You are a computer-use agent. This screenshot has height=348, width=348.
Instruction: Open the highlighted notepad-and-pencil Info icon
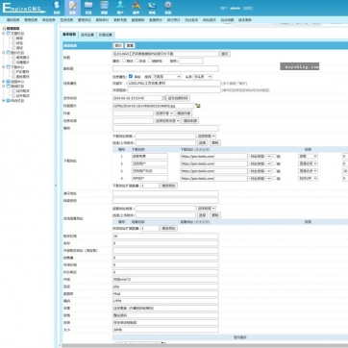coord(72,6)
